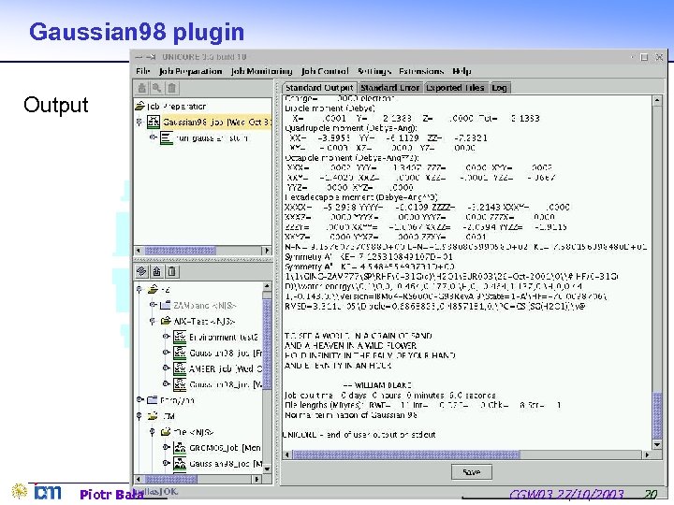The image size is (674, 505).
Task: Click up arrow of monitoring tree scrollbar
Action: 267,285
